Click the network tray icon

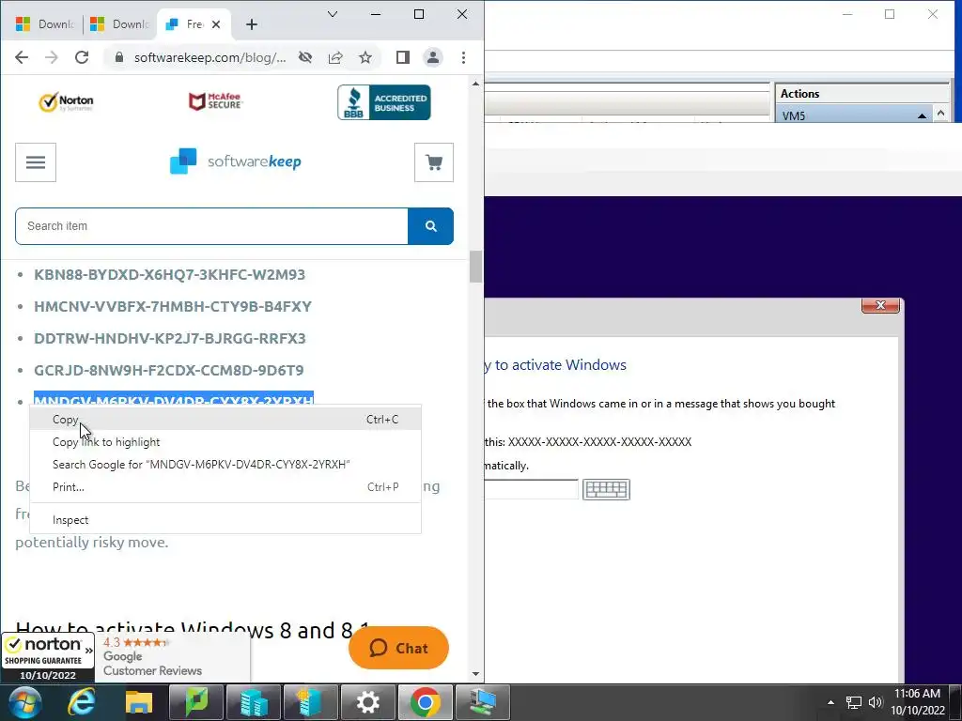[853, 702]
